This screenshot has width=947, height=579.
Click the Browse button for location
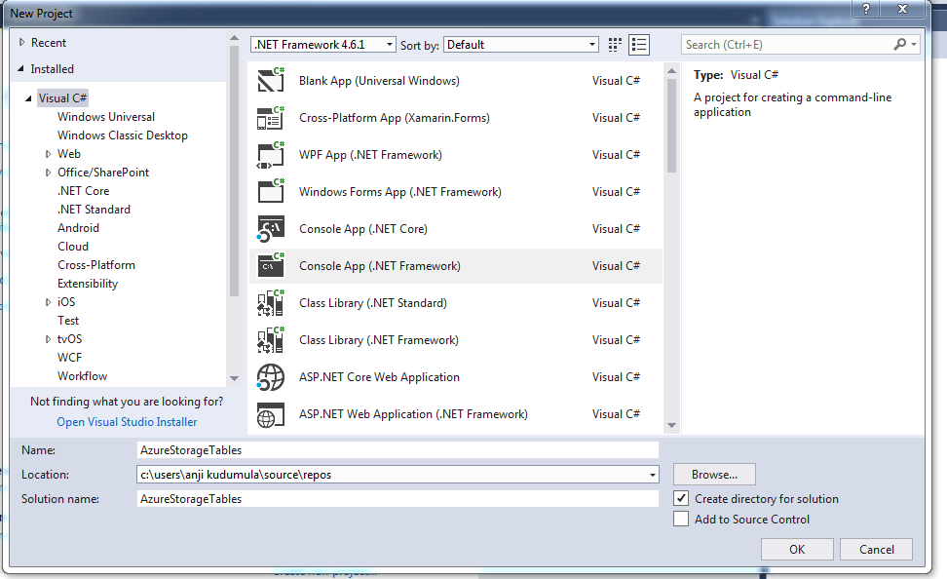(x=714, y=474)
